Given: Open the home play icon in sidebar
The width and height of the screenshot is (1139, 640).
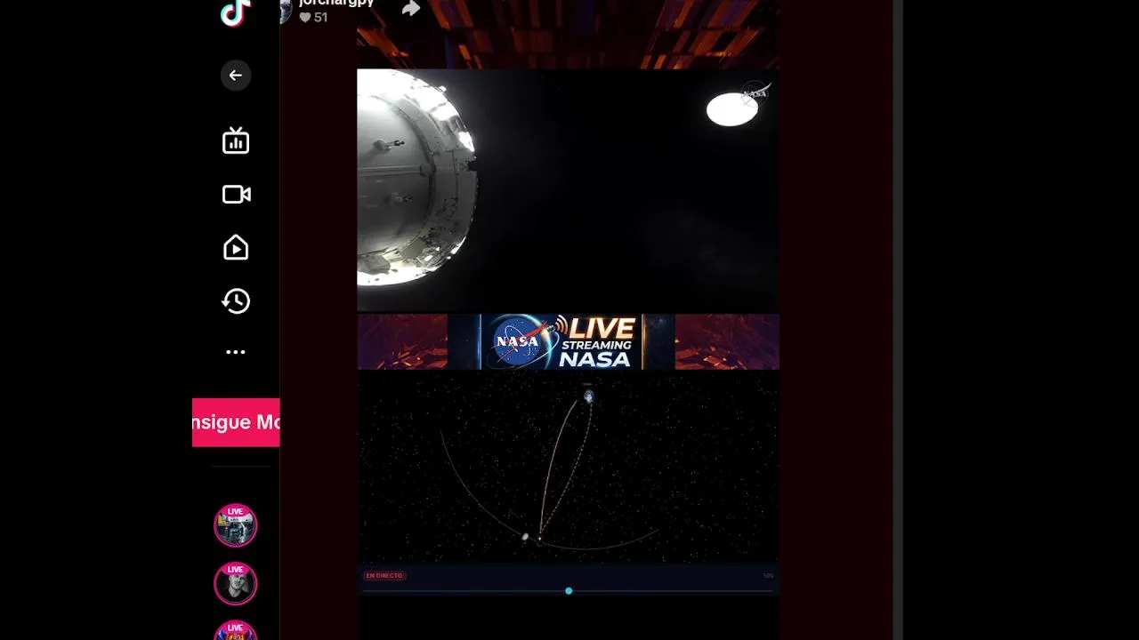Looking at the screenshot, I should pyautogui.click(x=236, y=247).
